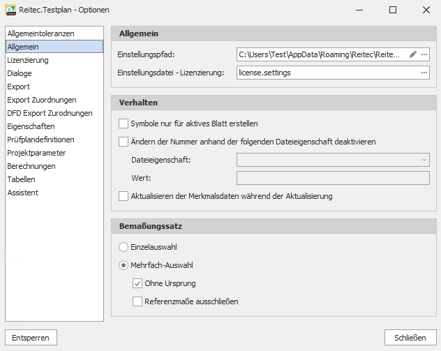Open the Dateieigenschaft dropdown
Viewport: 441px width, 351px height.
coord(333,160)
